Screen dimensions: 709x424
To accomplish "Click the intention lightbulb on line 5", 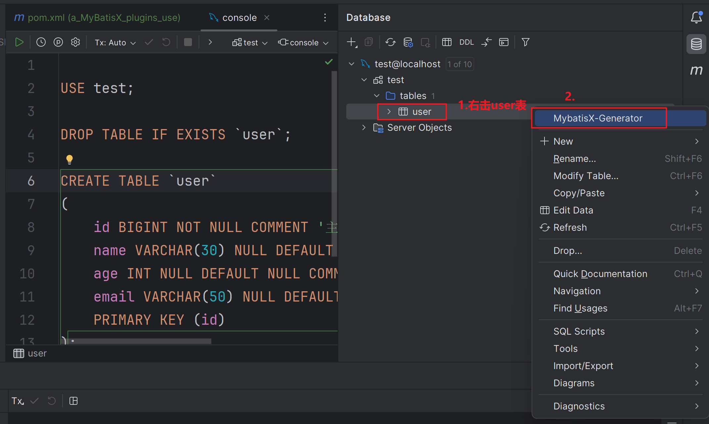I will pos(69,159).
